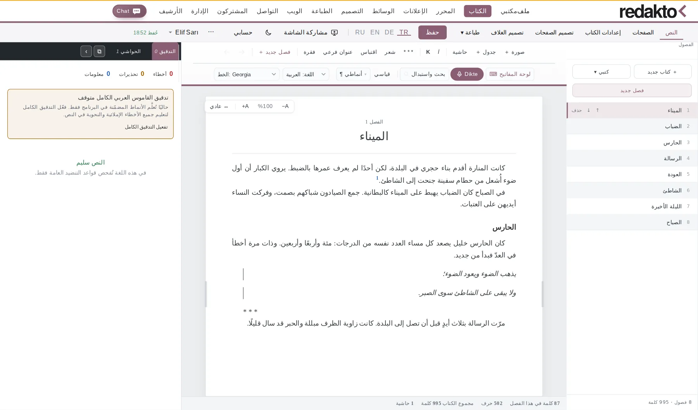Viewport: 698px width, 410px height.
Task: Open the حسابي account link
Action: [x=243, y=33]
